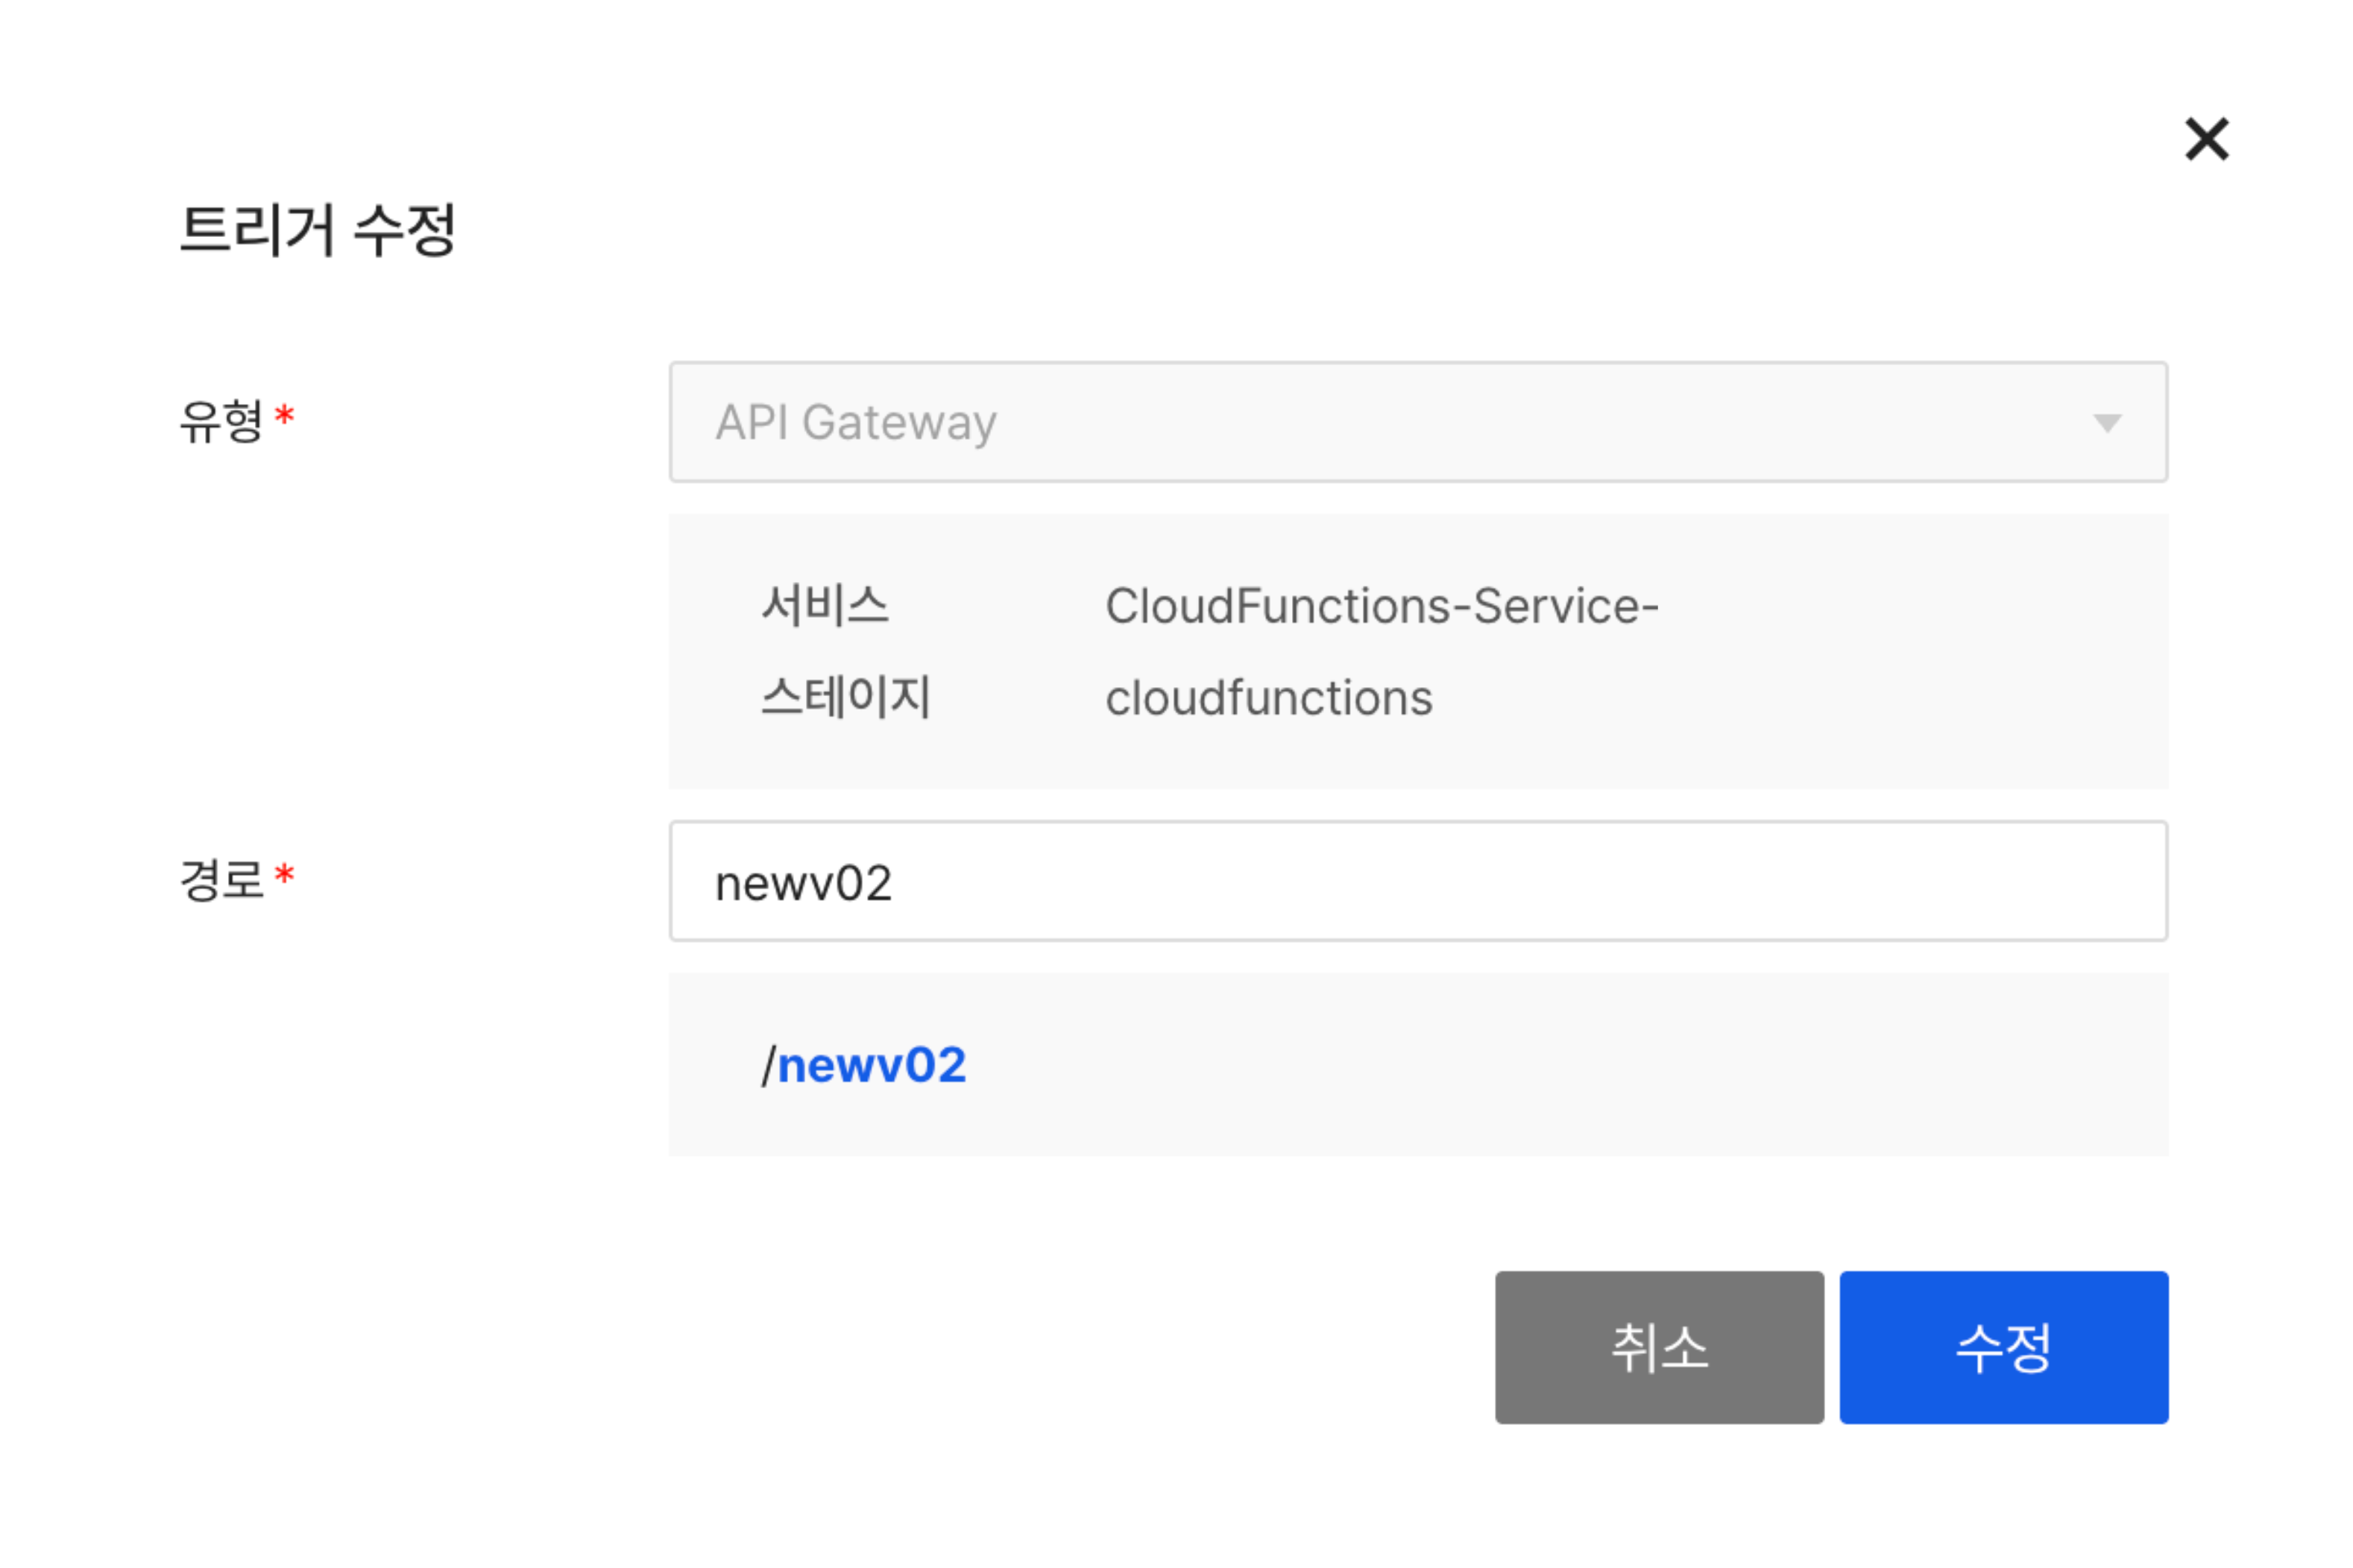Select the cloudfunctions stage value text
Image resolution: width=2353 pixels, height=1568 pixels.
pos(1268,698)
